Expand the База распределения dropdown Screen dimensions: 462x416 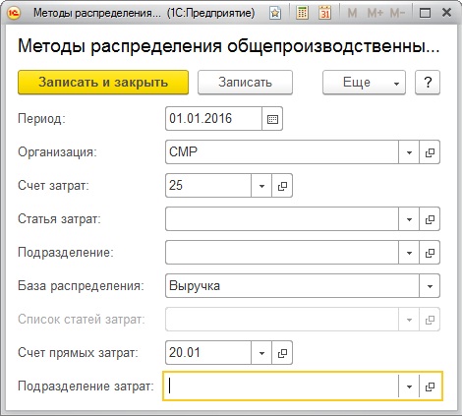pyautogui.click(x=430, y=286)
